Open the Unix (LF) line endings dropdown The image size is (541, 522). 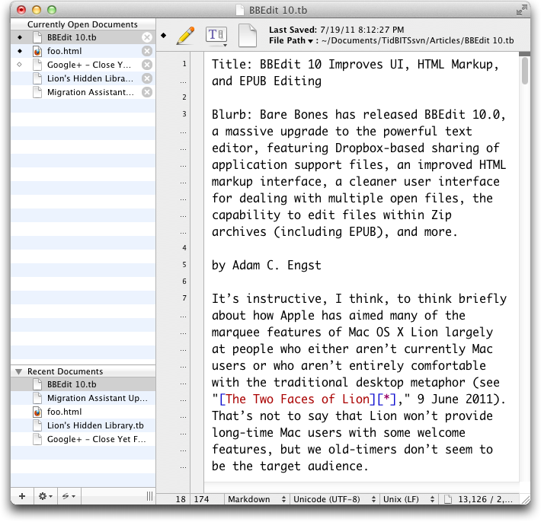tap(409, 499)
